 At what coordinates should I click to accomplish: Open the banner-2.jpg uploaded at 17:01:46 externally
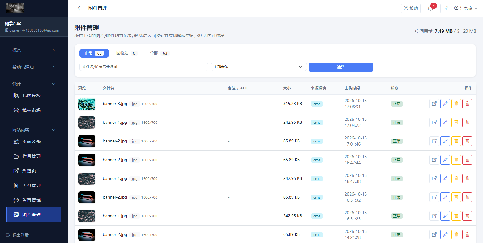tap(434, 141)
